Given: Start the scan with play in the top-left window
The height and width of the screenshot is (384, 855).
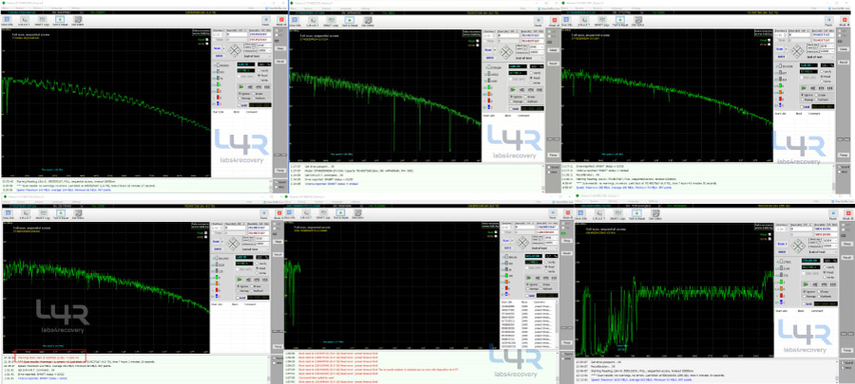Looking at the screenshot, I should click(241, 87).
